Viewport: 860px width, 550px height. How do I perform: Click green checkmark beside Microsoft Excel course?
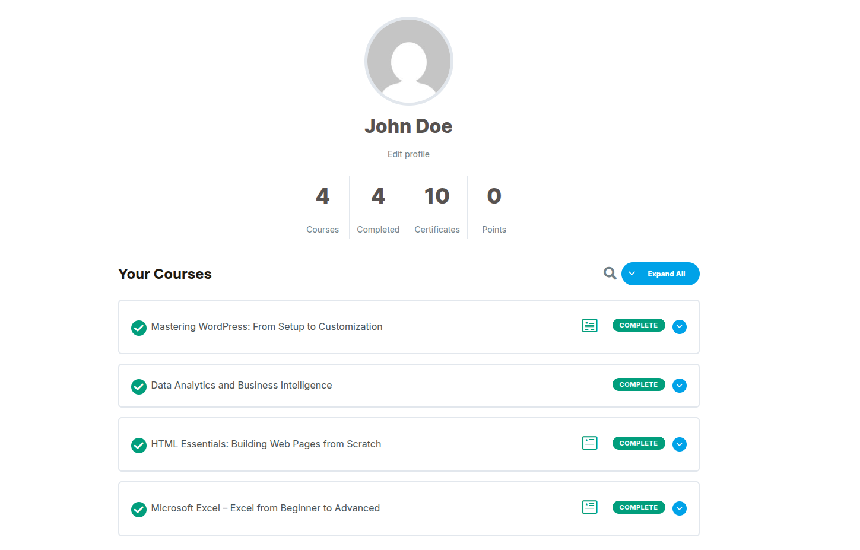coord(139,509)
